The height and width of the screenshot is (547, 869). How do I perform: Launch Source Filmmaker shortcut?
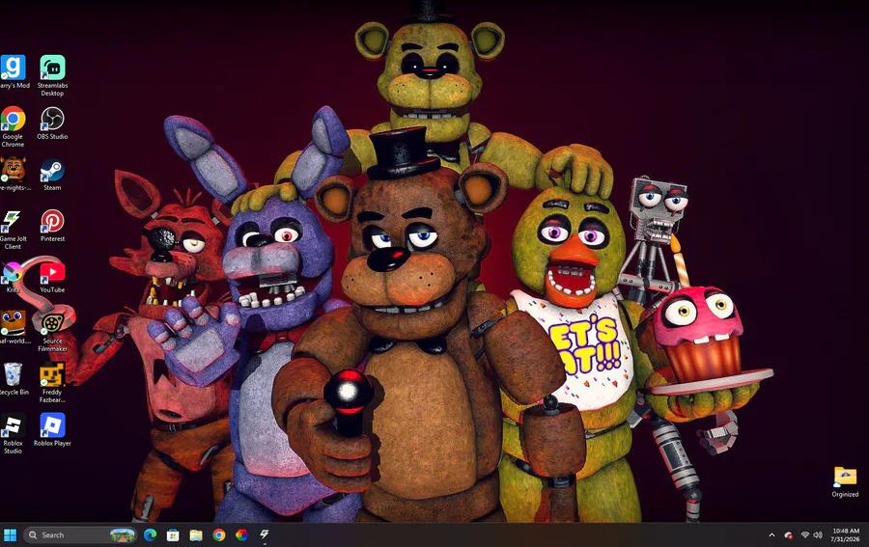coord(53,332)
